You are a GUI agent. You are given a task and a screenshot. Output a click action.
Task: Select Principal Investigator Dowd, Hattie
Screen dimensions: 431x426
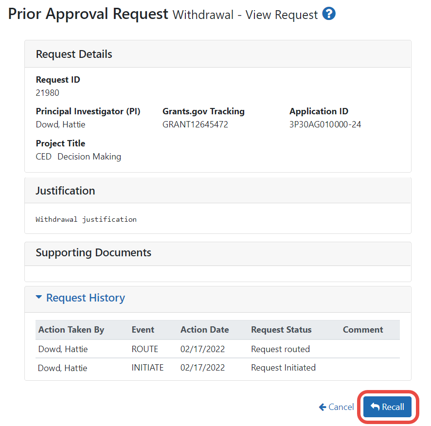click(60, 124)
